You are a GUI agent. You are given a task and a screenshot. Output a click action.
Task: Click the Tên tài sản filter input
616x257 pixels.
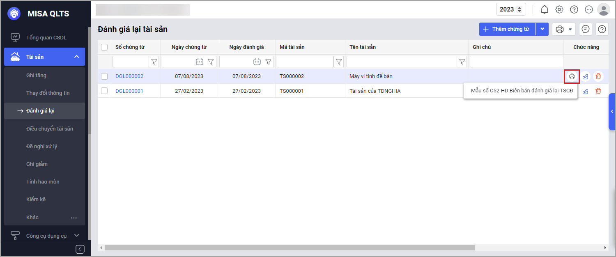[402, 62]
